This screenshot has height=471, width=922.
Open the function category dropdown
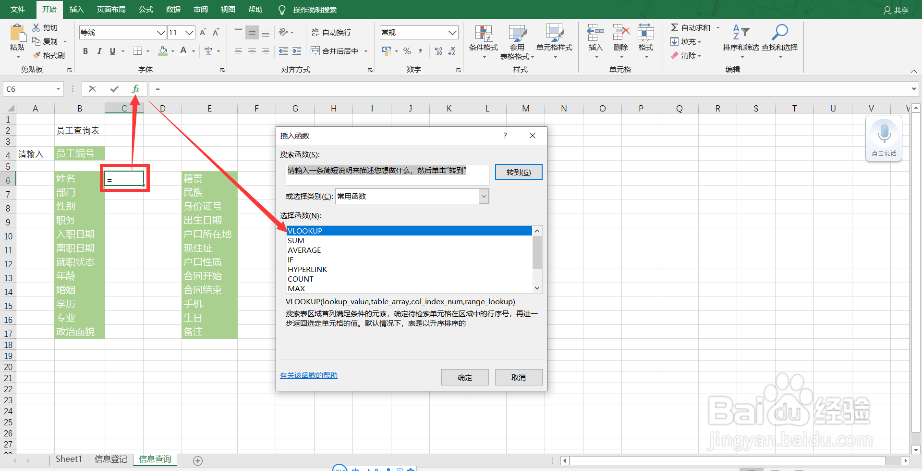click(x=484, y=196)
